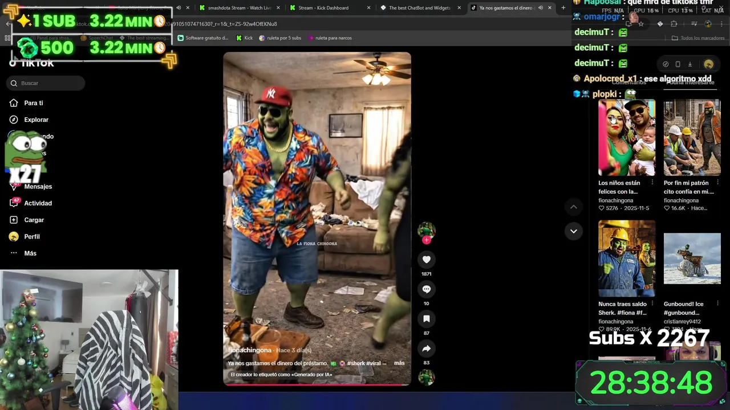Open the comments bubble showing 10
This screenshot has height=410, width=730.
pyautogui.click(x=426, y=289)
